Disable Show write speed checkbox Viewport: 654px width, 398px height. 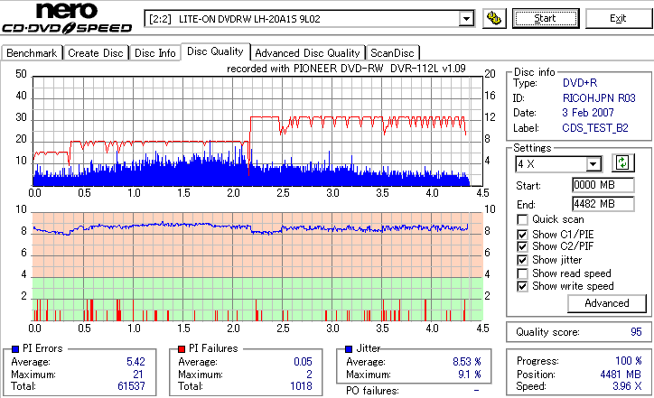[522, 287]
